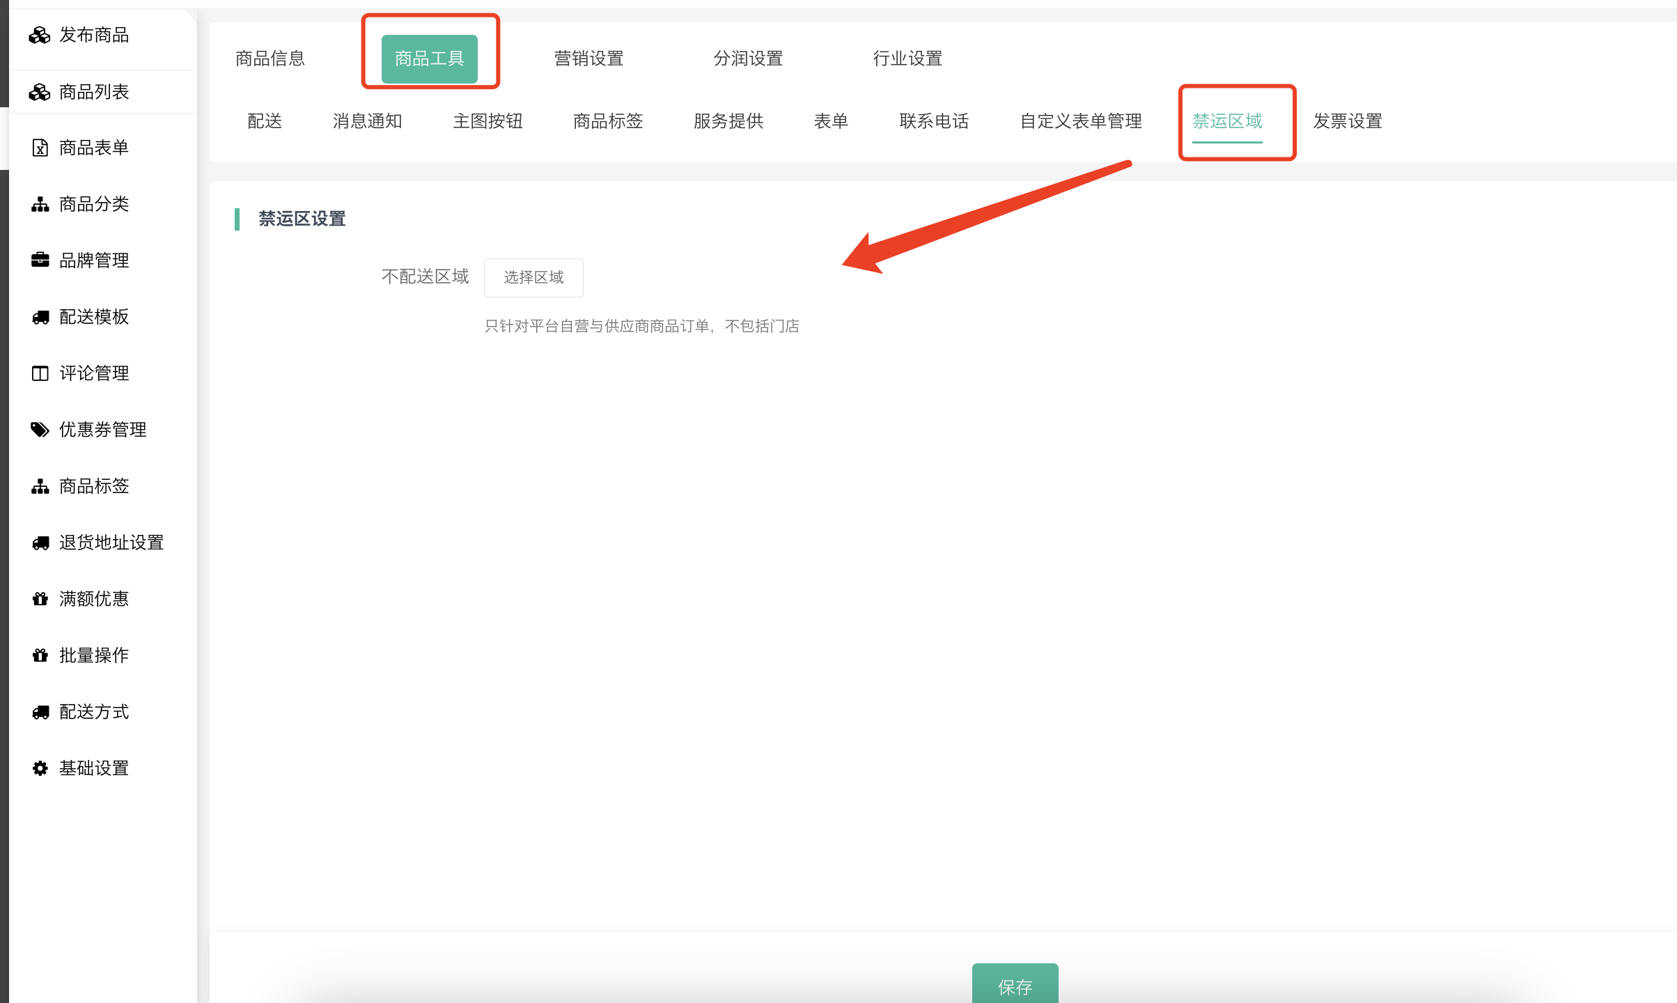Click the 选择区域 button
1677x1003 pixels.
pos(533,277)
